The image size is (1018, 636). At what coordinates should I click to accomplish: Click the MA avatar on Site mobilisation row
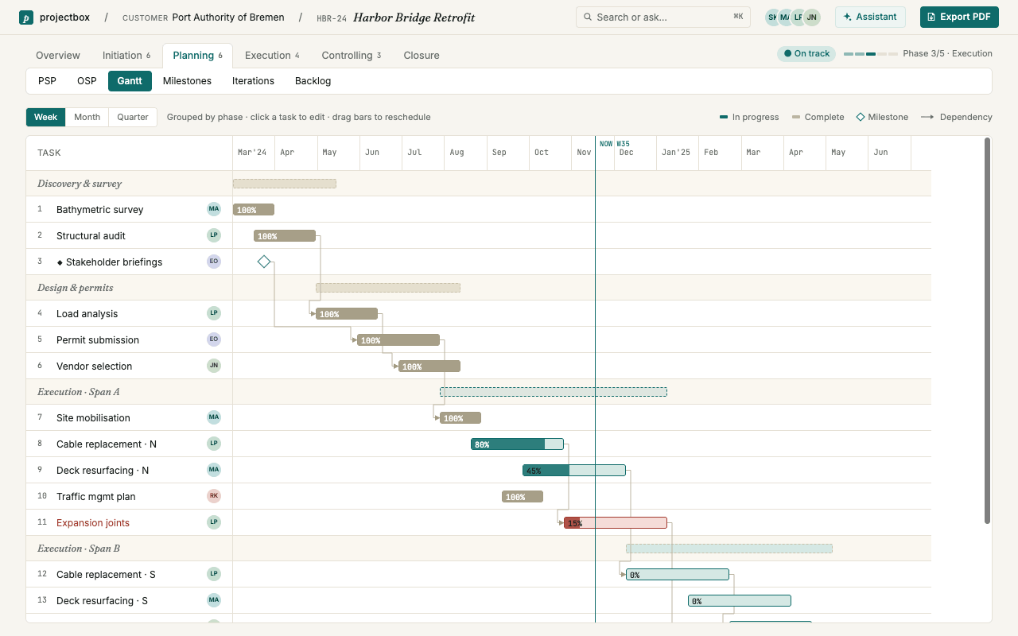pyautogui.click(x=214, y=417)
